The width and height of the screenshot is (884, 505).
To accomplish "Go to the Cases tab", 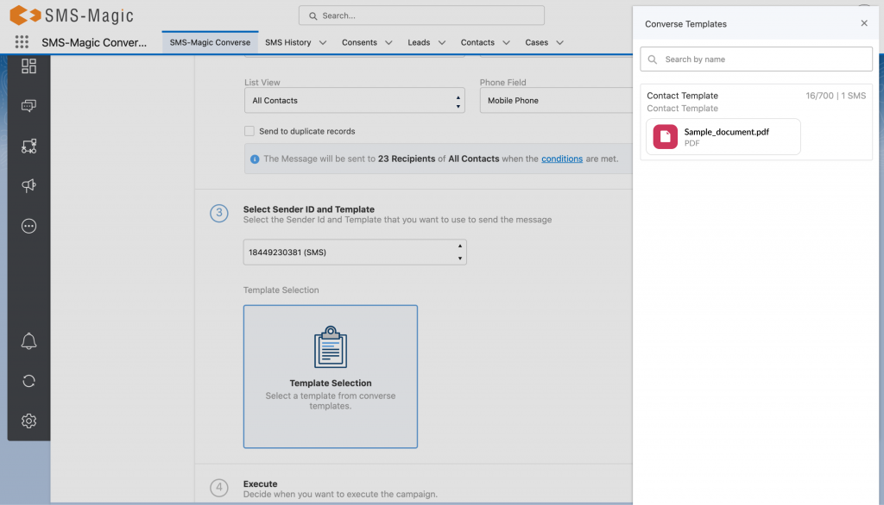I will 537,42.
